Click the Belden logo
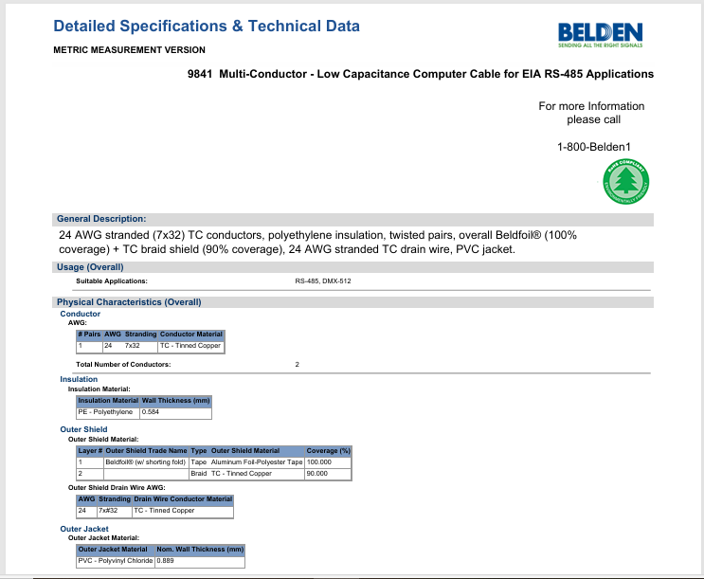Image resolution: width=704 pixels, height=579 pixels. tap(601, 34)
